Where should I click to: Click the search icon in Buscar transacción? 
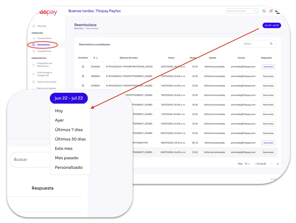tap(256, 11)
